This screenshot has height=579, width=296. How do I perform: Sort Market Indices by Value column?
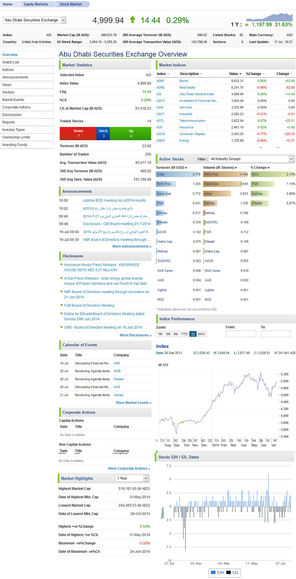pyautogui.click(x=235, y=74)
